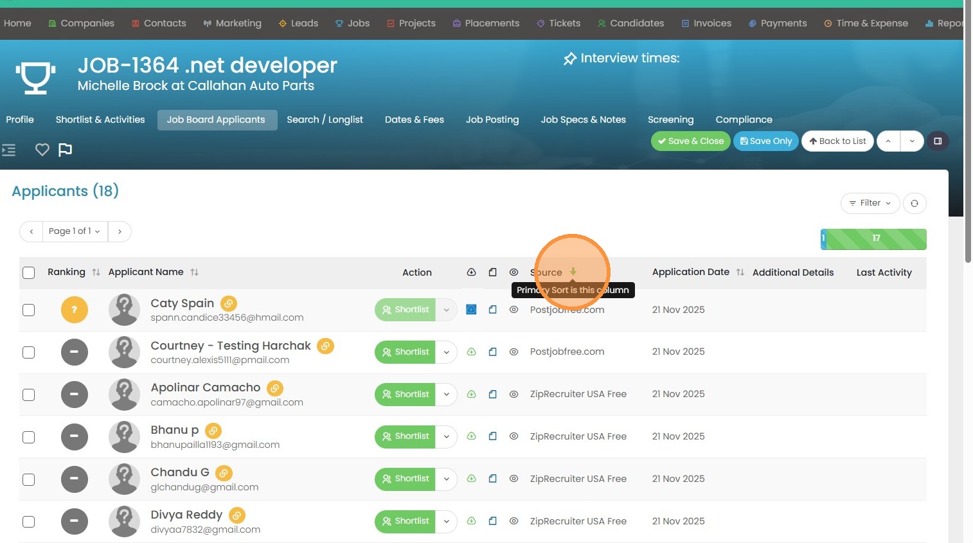Shortlist applicant Apolinar Camacho
The height and width of the screenshot is (543, 973).
(x=406, y=395)
